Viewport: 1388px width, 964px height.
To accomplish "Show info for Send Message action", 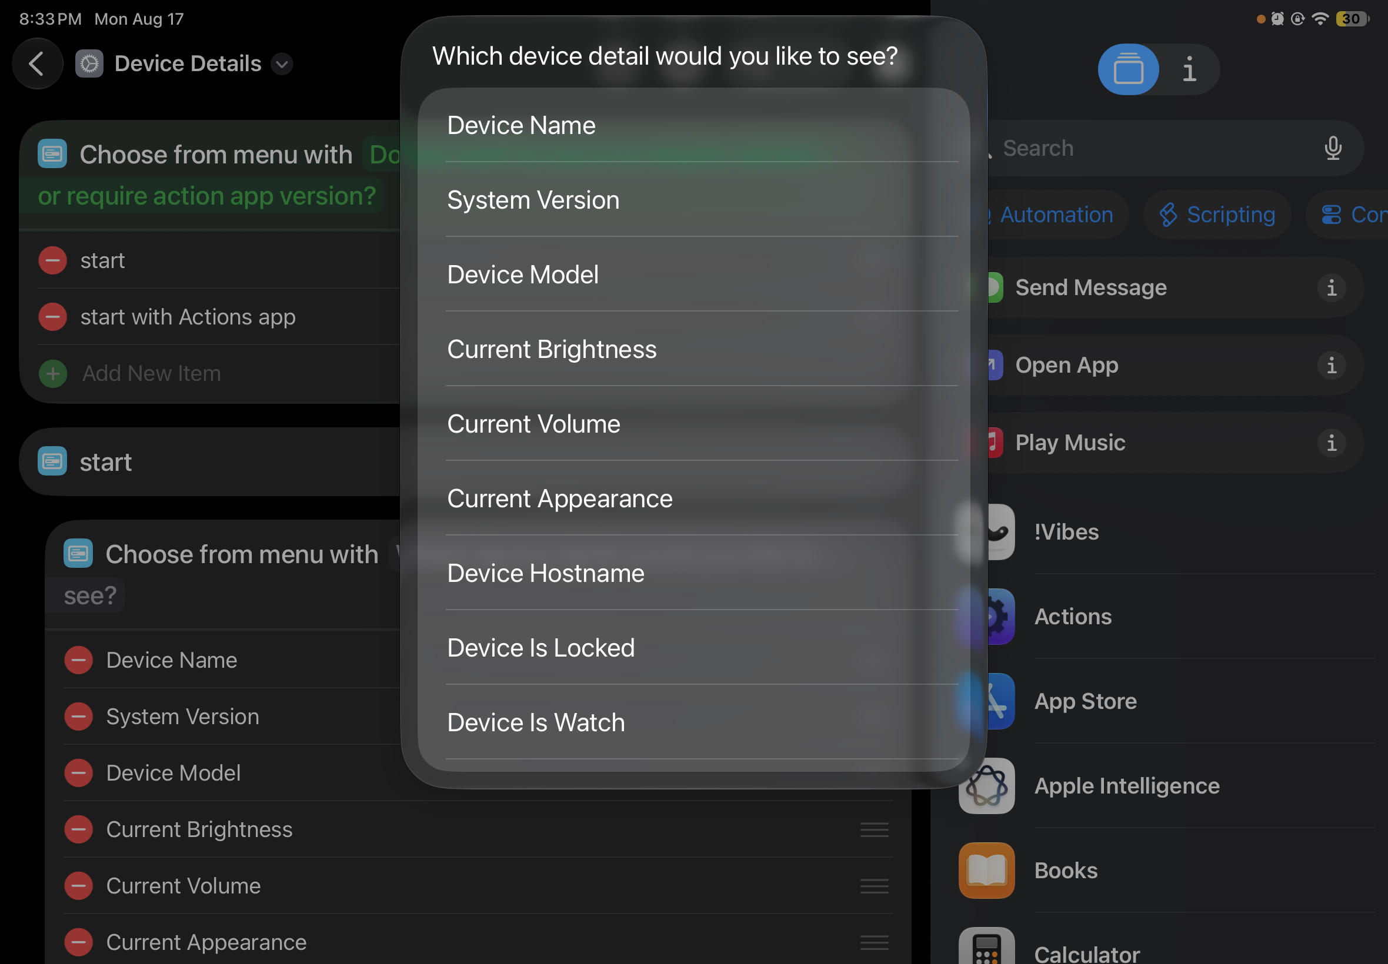I will 1331,287.
